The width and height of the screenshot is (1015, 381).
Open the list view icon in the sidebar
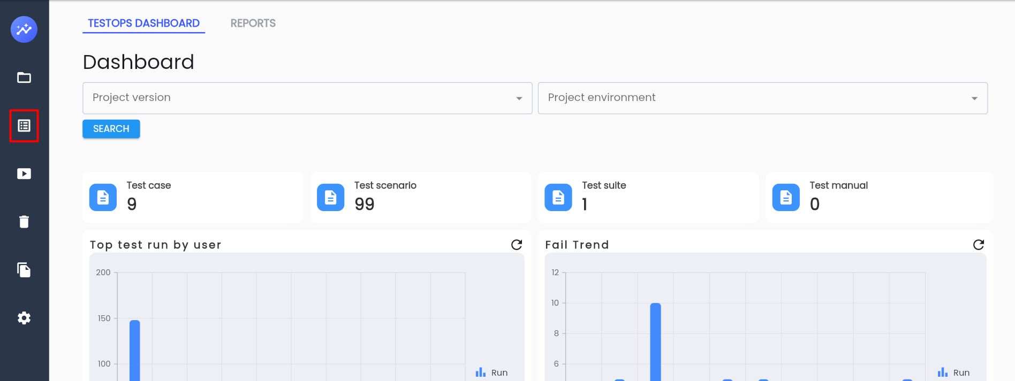(x=24, y=126)
